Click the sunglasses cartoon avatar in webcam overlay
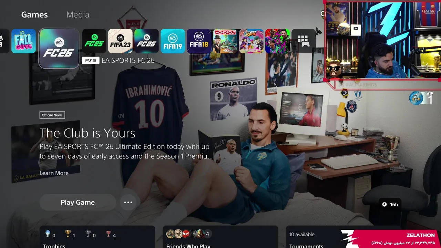The height and width of the screenshot is (248, 441). point(334,70)
